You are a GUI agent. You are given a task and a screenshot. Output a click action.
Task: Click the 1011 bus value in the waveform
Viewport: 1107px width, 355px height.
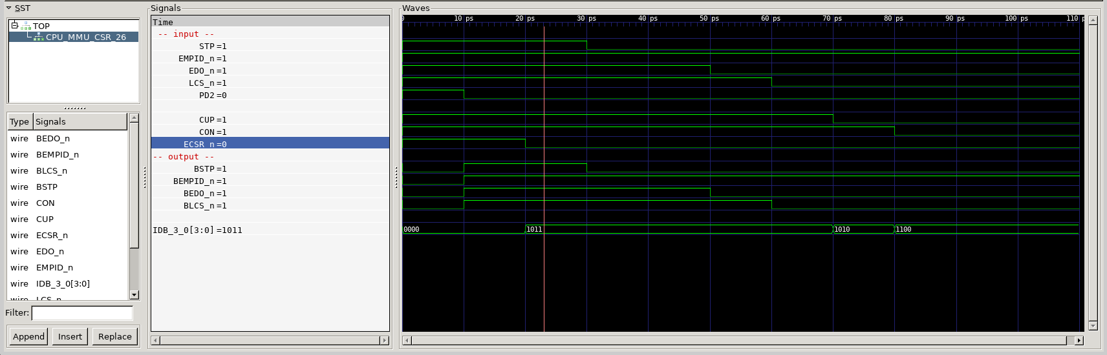pyautogui.click(x=534, y=230)
